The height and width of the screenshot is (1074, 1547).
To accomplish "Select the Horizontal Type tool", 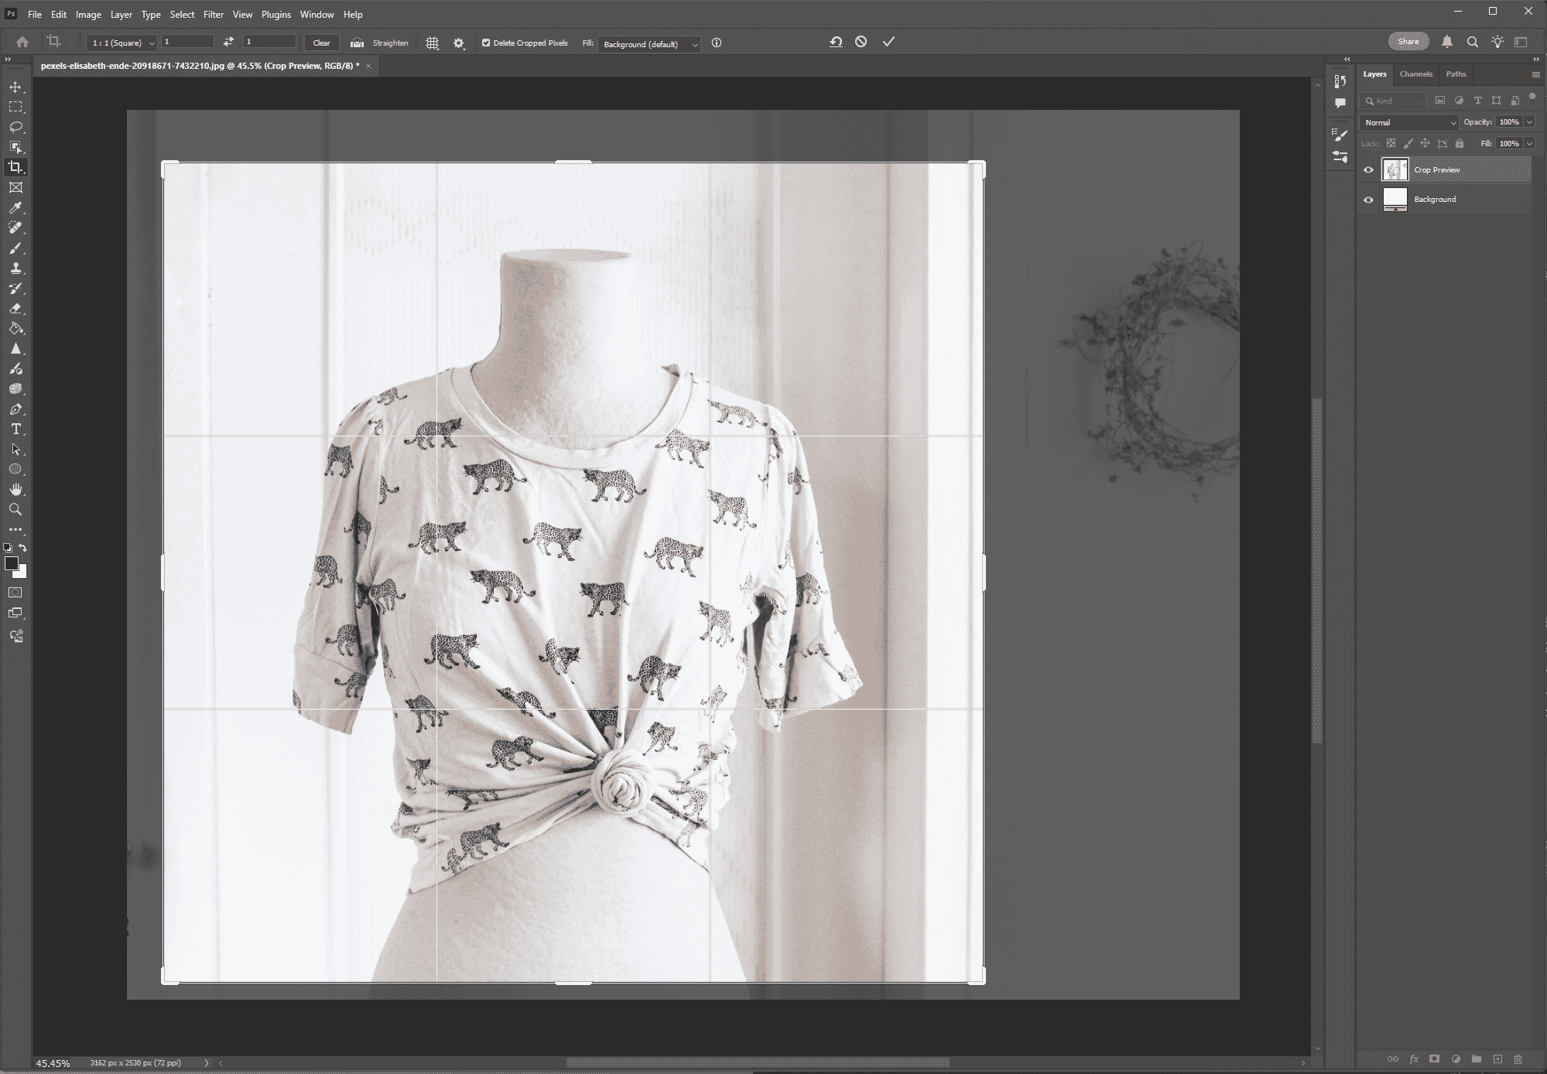I will (15, 429).
